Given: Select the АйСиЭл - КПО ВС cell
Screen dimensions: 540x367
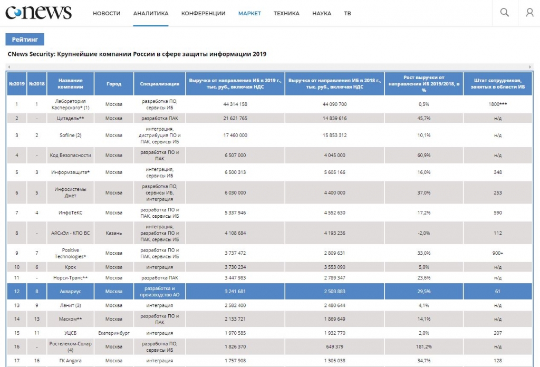Looking at the screenshot, I should tap(70, 233).
